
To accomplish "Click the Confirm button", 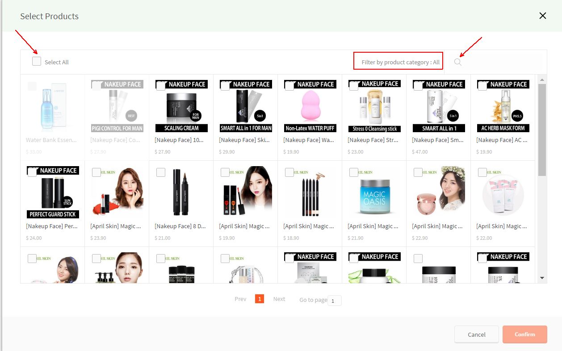I will point(525,334).
